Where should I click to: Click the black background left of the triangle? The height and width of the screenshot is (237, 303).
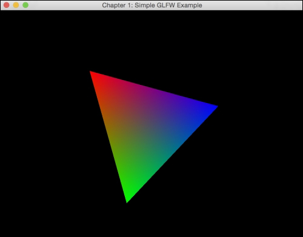(x=44, y=132)
